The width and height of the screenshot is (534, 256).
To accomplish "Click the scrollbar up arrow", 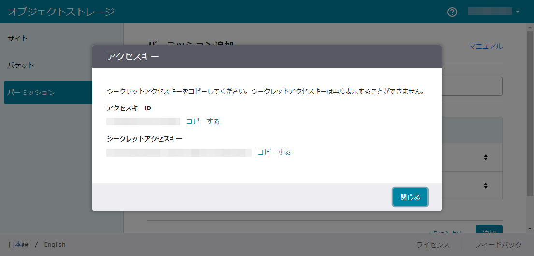I will coord(530,27).
